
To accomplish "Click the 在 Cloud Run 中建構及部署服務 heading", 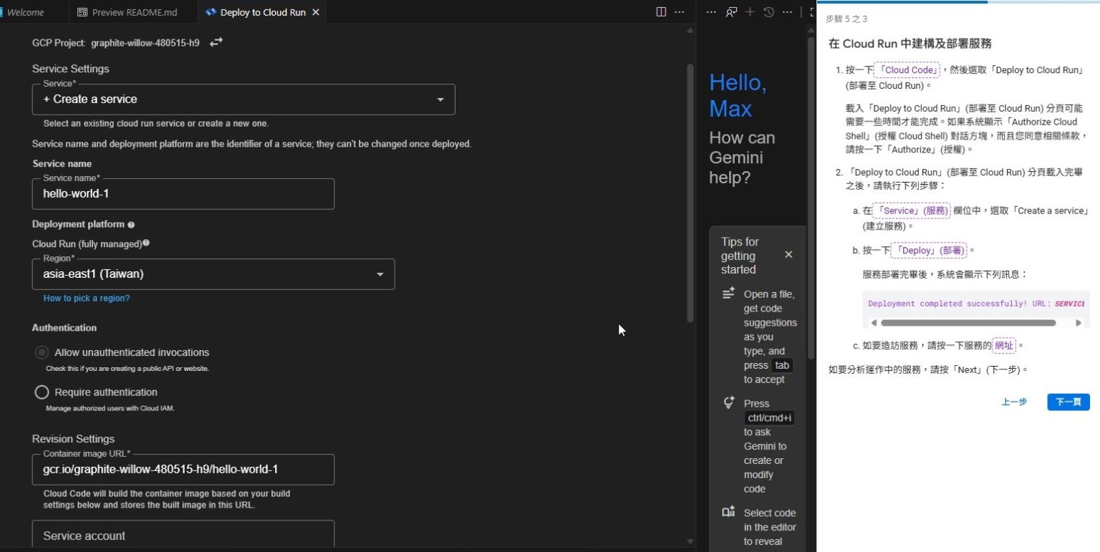I will tap(910, 44).
